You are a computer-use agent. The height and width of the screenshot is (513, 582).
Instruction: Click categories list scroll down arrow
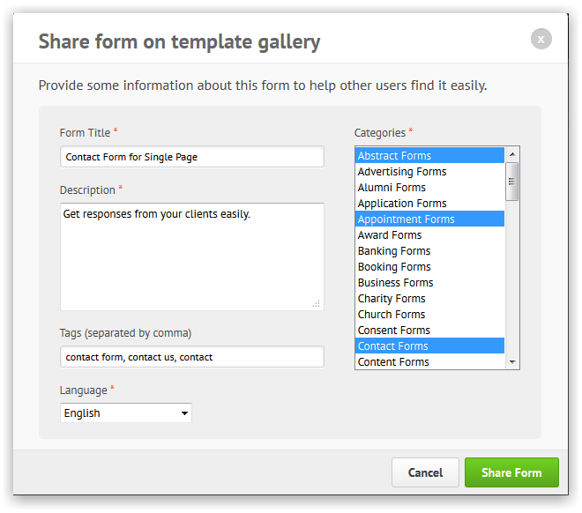point(512,362)
